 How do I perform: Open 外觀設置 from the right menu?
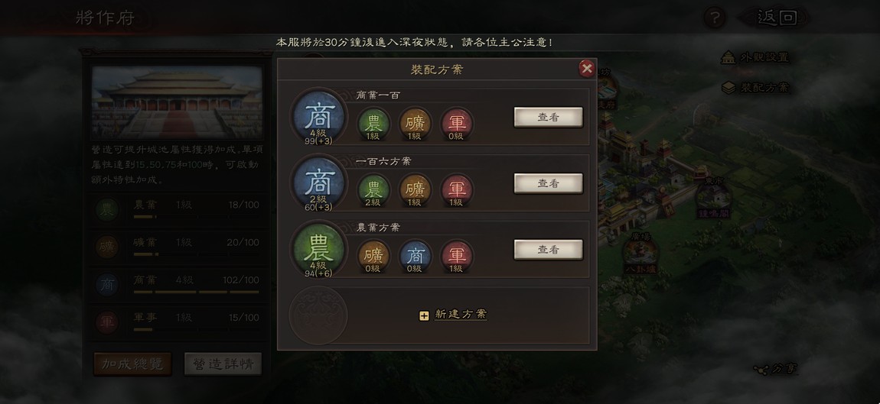pyautogui.click(x=755, y=57)
